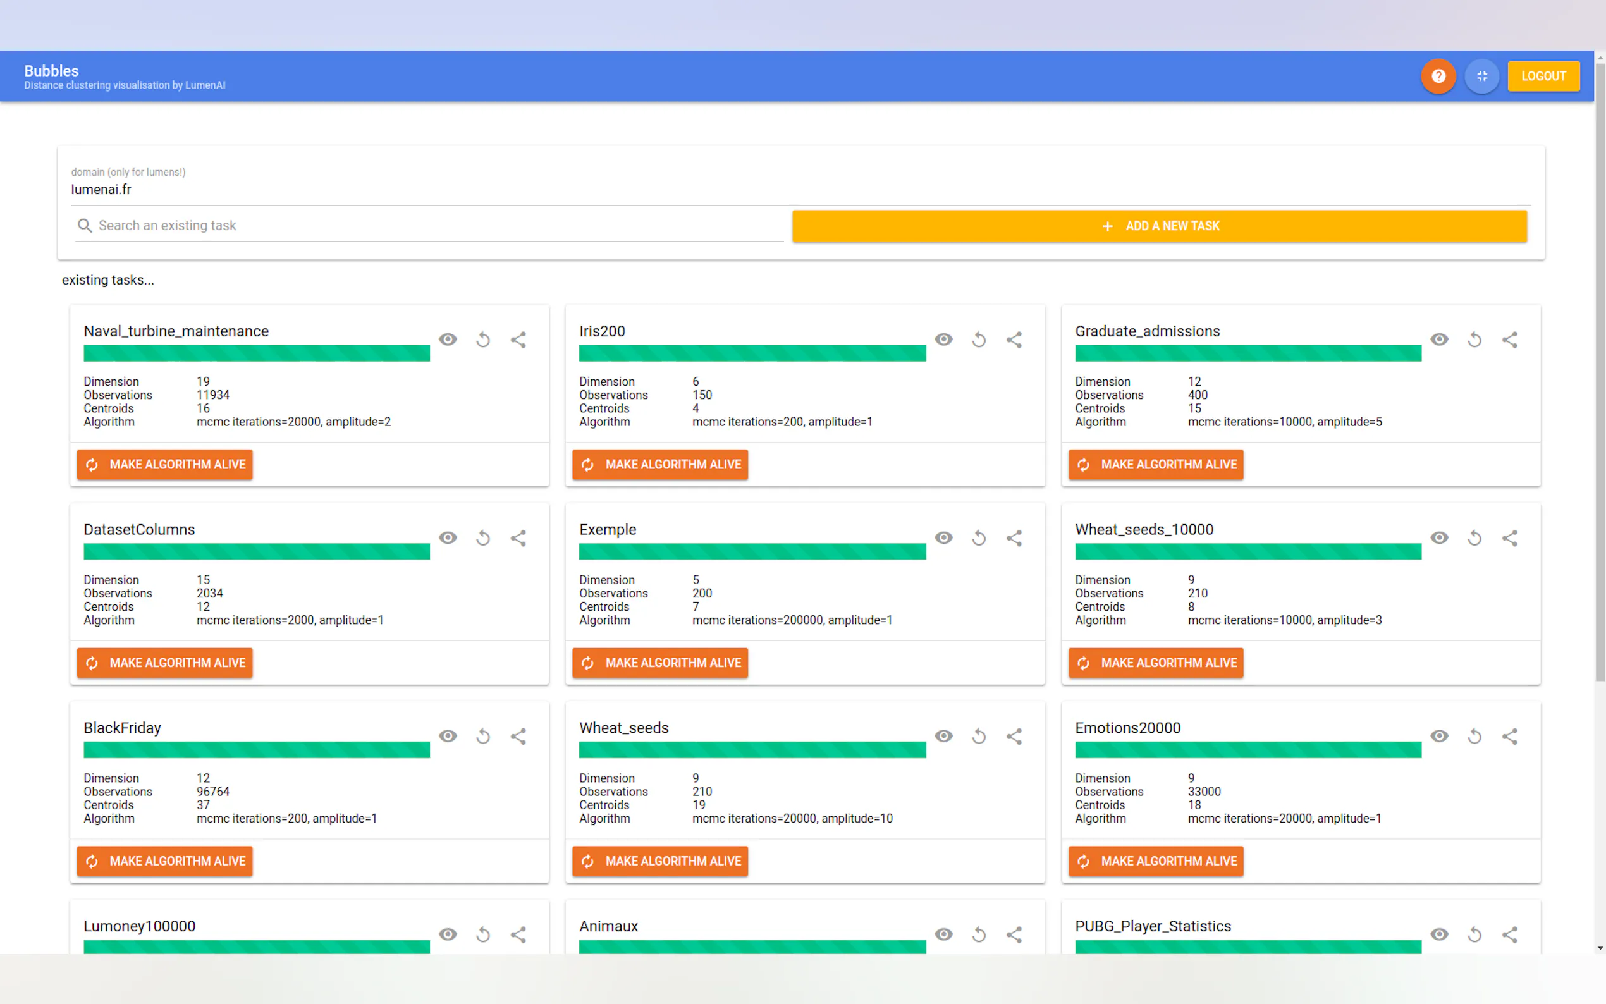Screen dimensions: 1606x1004
Task: Click ADD A NEW TASK button
Action: [x=1159, y=226]
